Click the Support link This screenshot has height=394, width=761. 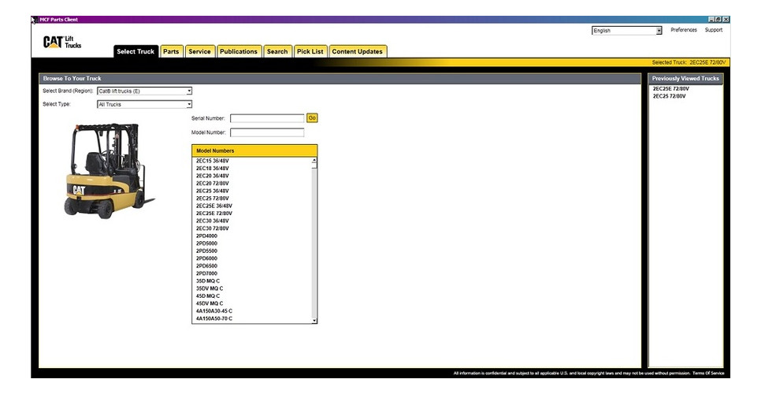[714, 30]
